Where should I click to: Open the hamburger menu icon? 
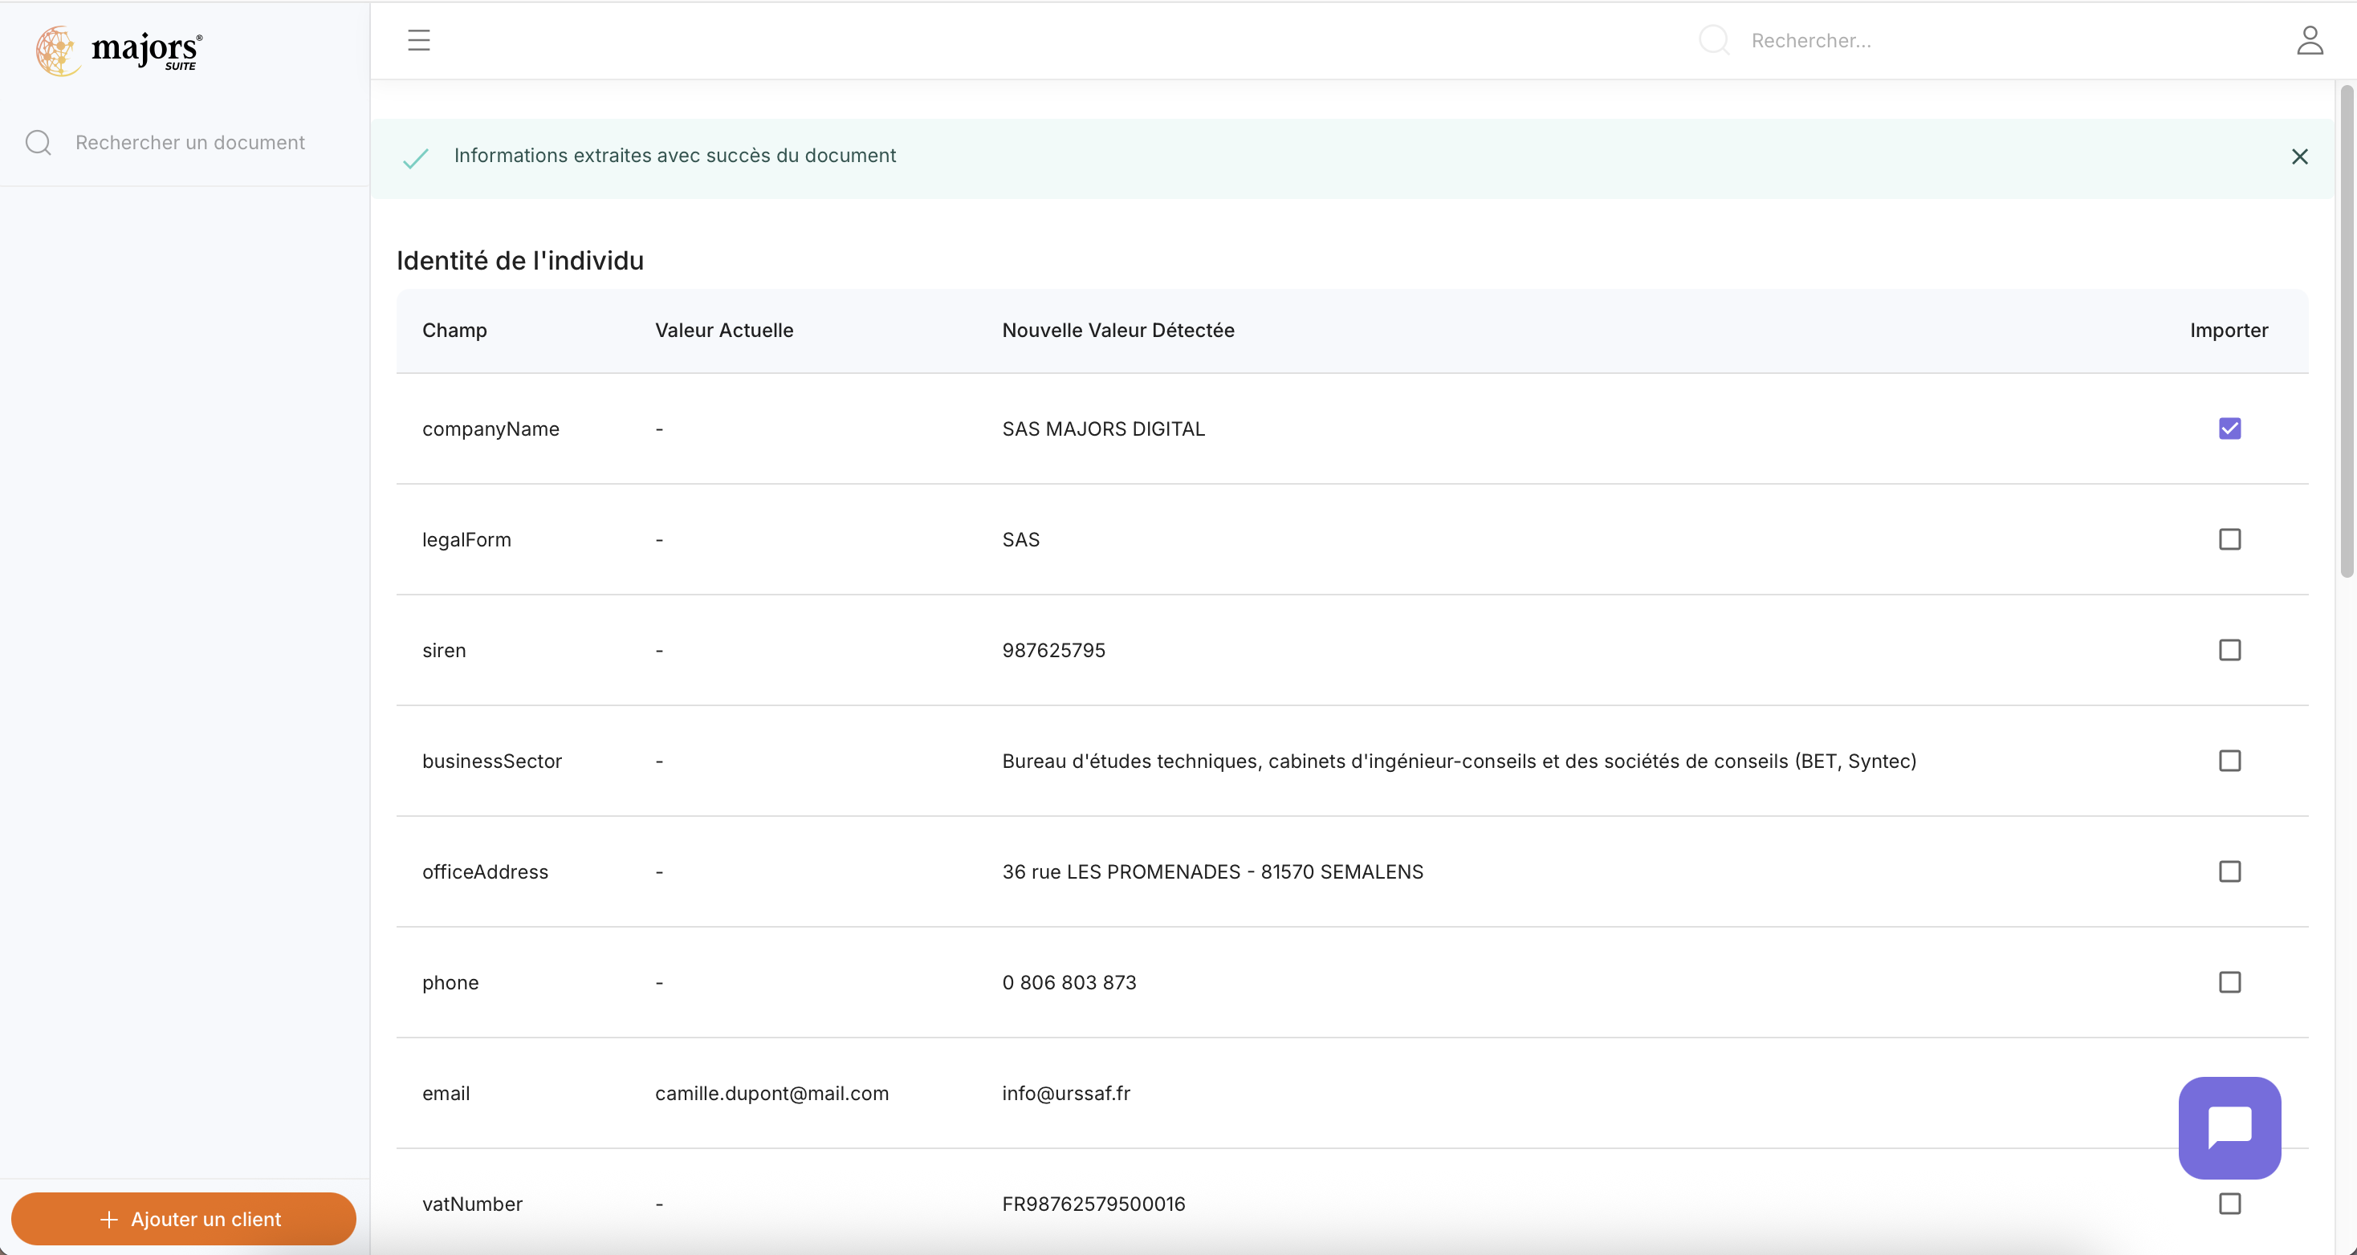tap(418, 40)
